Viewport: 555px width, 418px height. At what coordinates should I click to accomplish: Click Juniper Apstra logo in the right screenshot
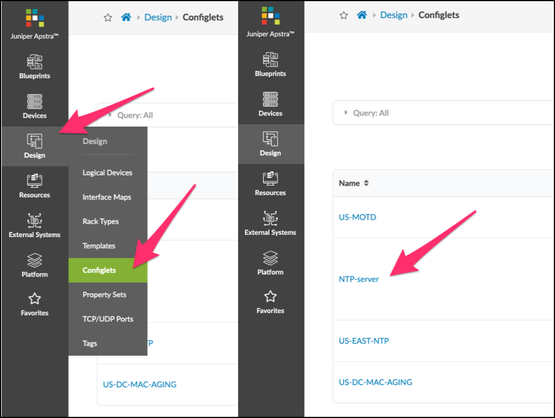tap(270, 17)
